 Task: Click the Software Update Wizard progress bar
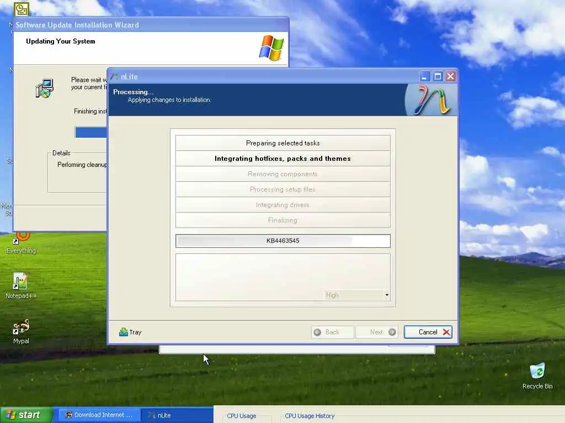tap(91, 132)
